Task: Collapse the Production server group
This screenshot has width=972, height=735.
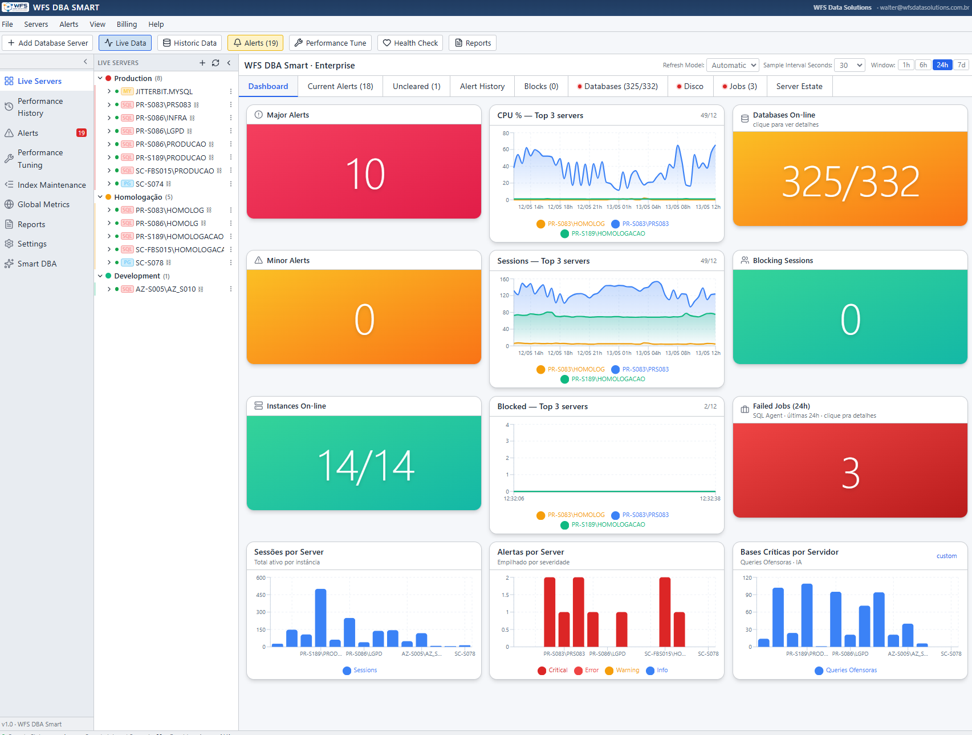Action: [x=100, y=78]
